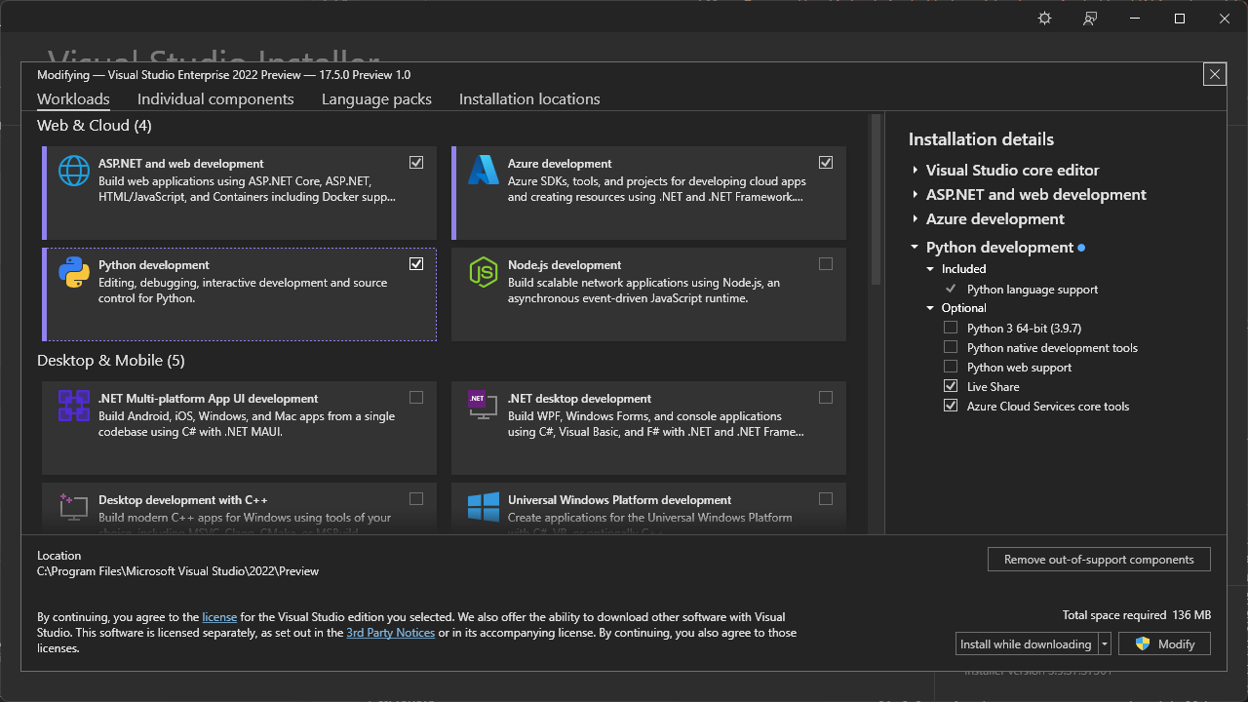Uncheck the Live Share optional component
1248x702 pixels.
click(x=951, y=386)
